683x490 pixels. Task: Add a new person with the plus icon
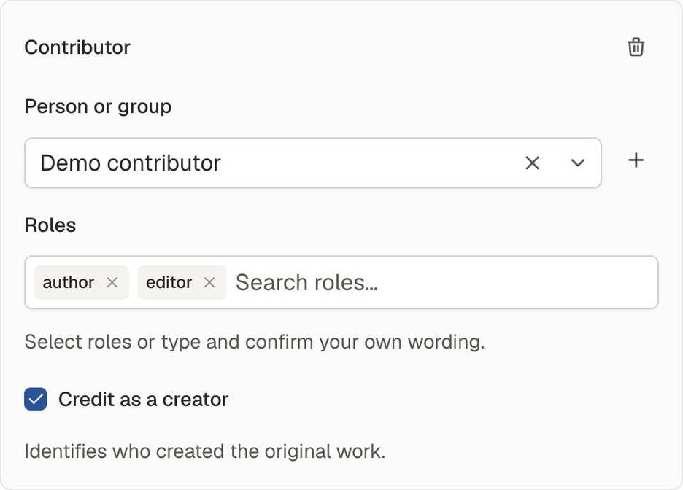coord(636,160)
